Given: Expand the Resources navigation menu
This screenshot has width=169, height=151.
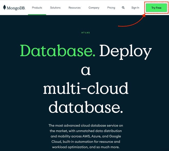Looking at the screenshot, I should pos(75,8).
